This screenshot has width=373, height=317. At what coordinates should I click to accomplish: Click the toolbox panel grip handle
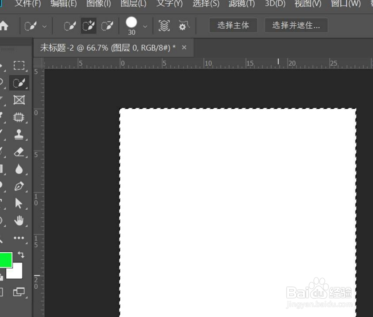coord(8,49)
